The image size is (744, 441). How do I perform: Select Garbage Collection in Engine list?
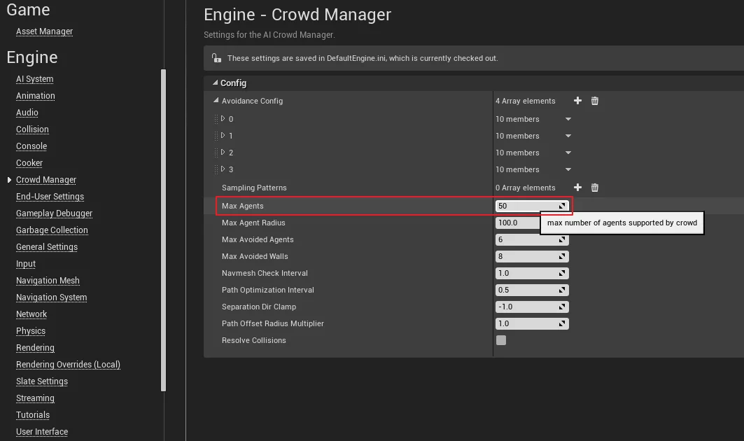(x=52, y=230)
